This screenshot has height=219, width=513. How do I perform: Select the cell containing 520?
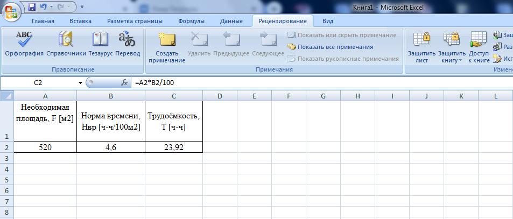[x=45, y=147]
